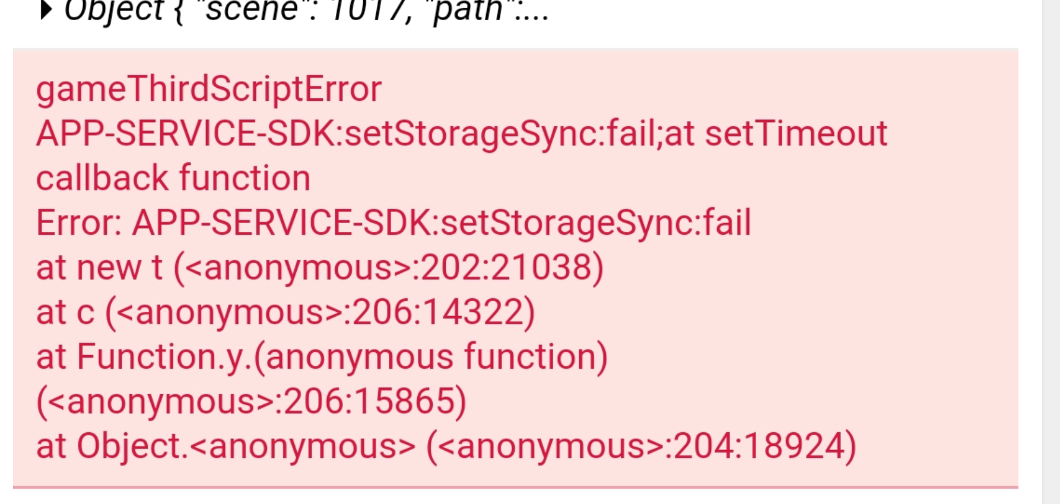Screen dimensions: 1060x504
Task: Click the "at new t" stack frame
Action: 99,267
